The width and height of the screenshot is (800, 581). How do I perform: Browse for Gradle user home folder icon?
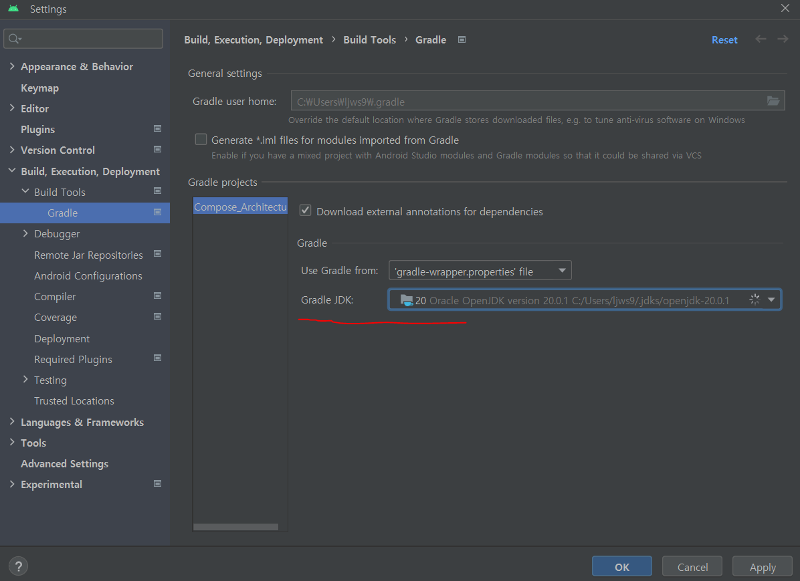click(x=773, y=101)
